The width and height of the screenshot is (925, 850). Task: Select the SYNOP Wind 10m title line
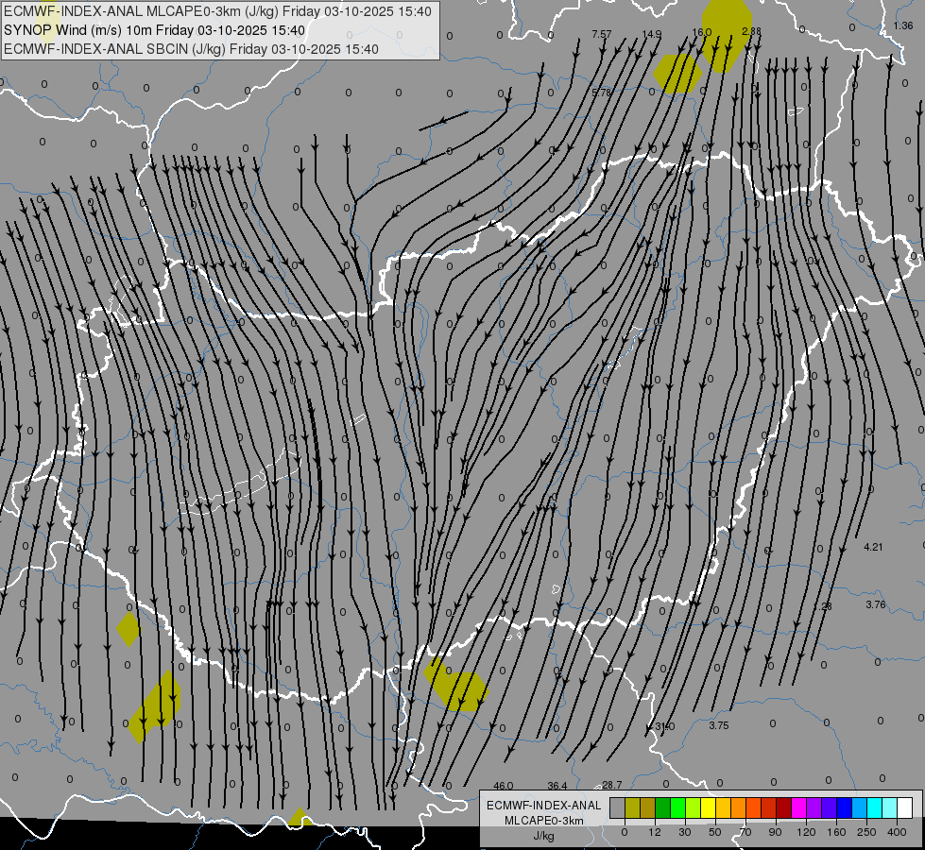click(x=154, y=30)
